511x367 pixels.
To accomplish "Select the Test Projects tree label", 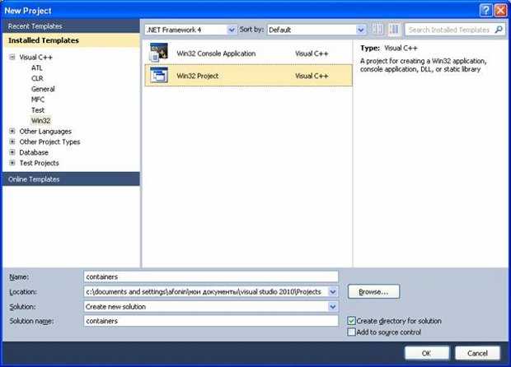I will tap(39, 163).
